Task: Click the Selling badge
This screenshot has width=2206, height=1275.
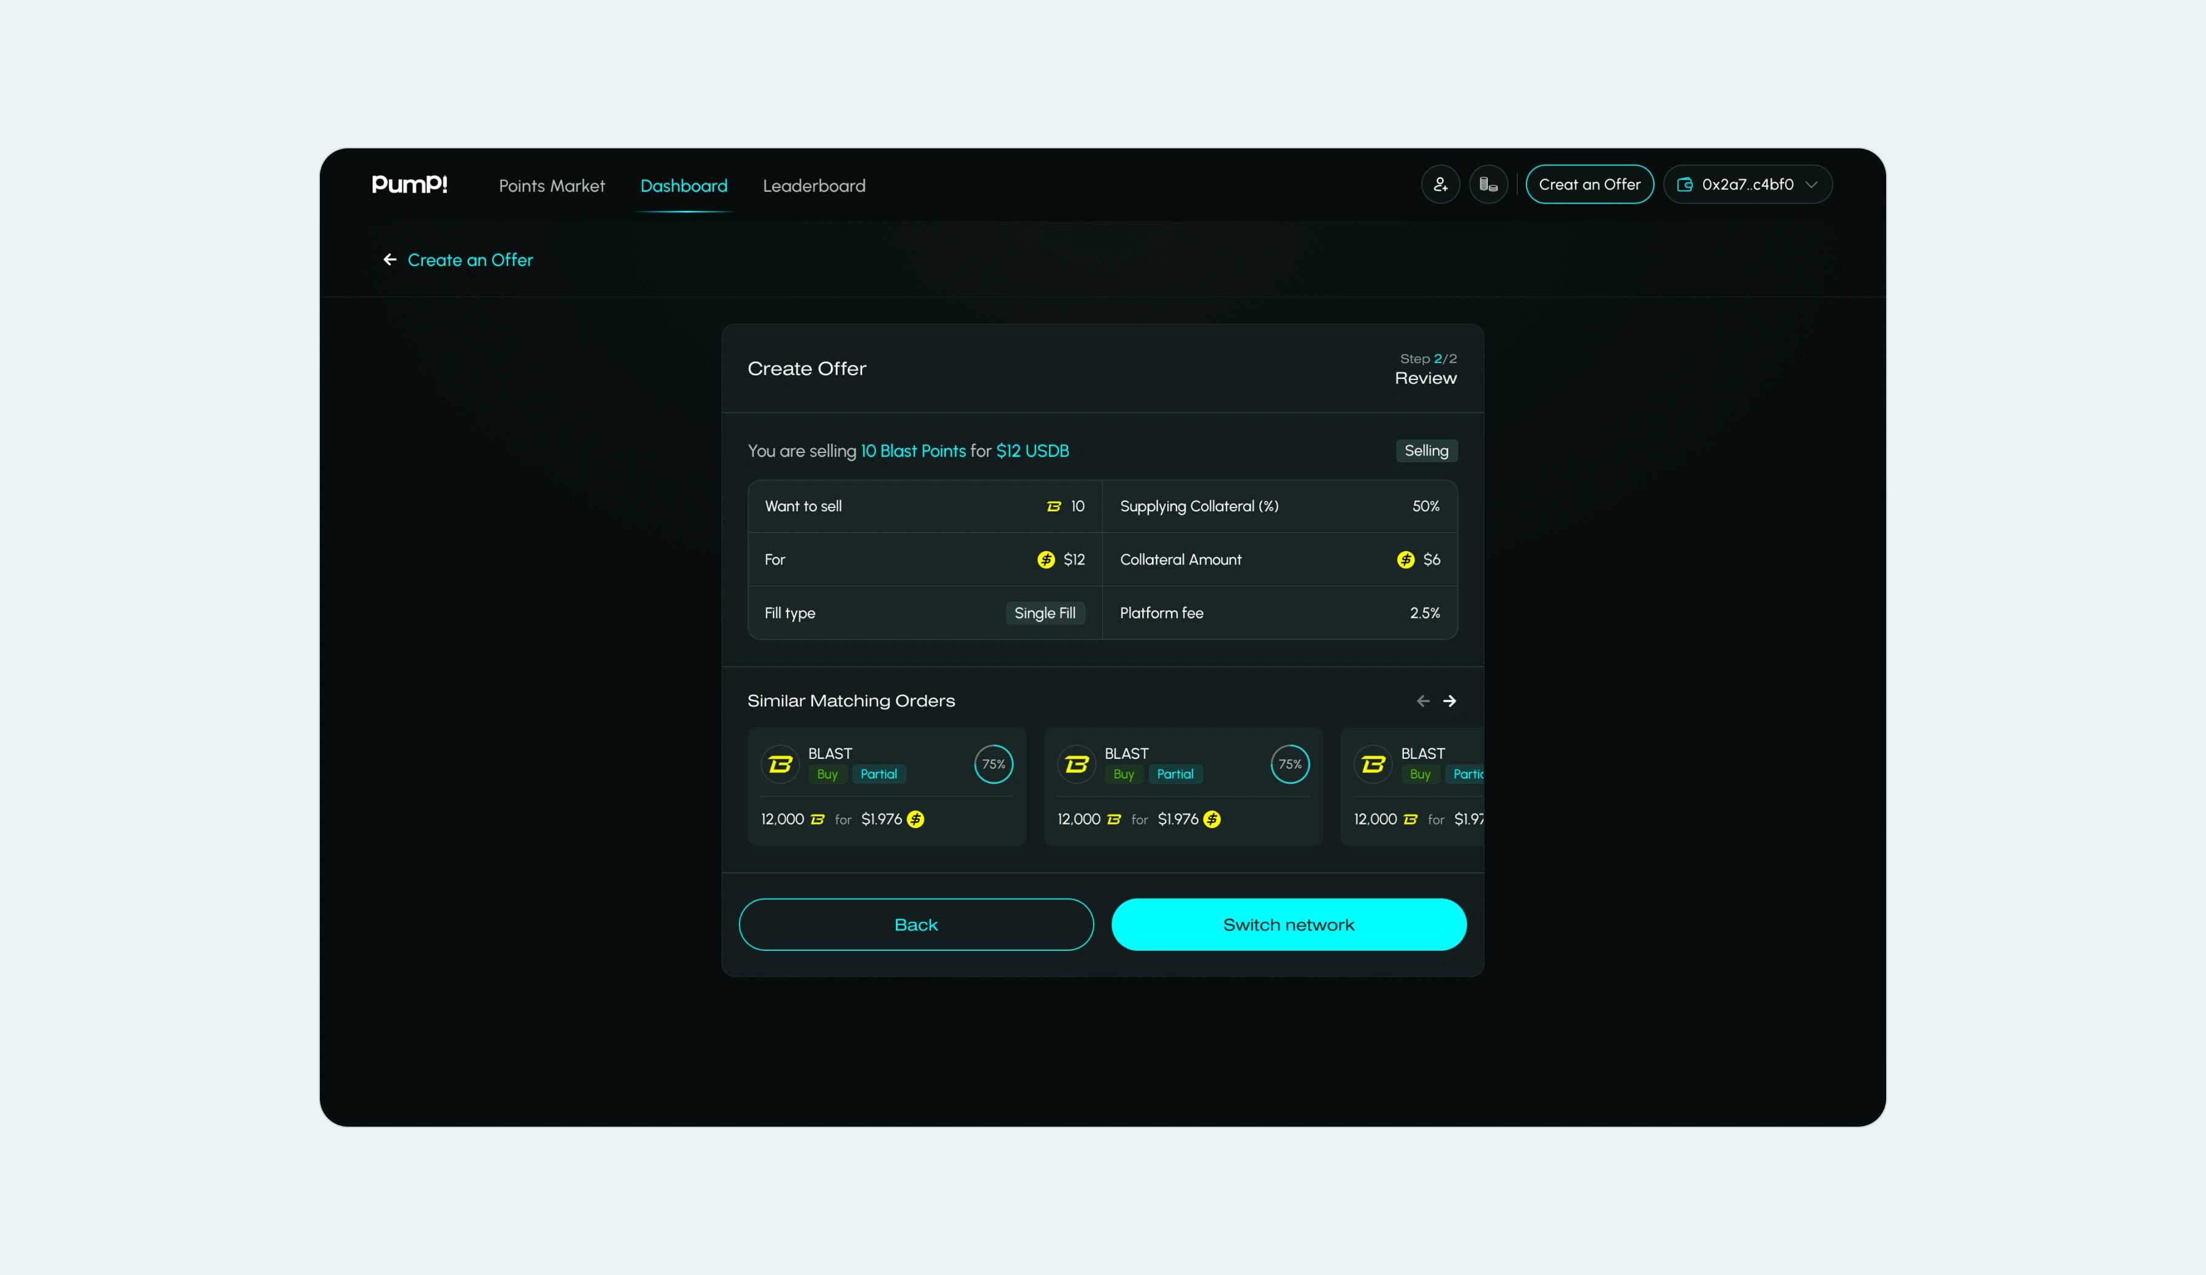Action: (1426, 451)
